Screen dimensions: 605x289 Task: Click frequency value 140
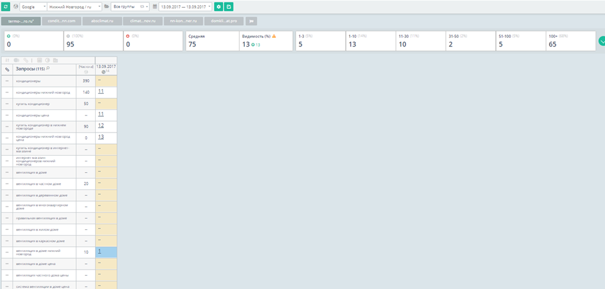(86, 93)
